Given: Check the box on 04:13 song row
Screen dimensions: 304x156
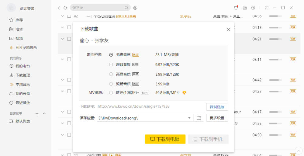Looking at the screenshot, I should pos(69,27).
